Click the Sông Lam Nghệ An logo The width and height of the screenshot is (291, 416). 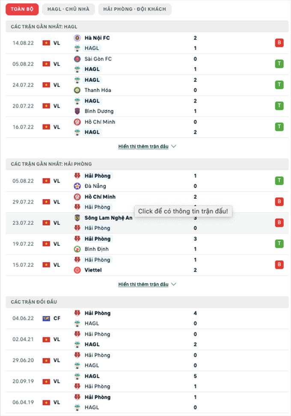(x=77, y=218)
